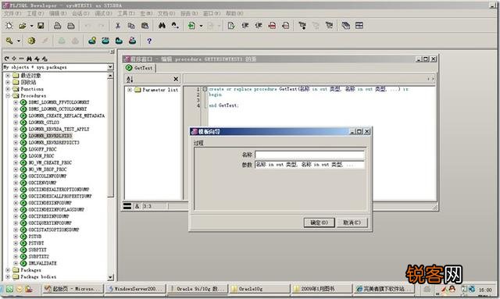Select the NO_VM_CREATE_PROC procedure
500x299 pixels.
click(x=50, y=162)
